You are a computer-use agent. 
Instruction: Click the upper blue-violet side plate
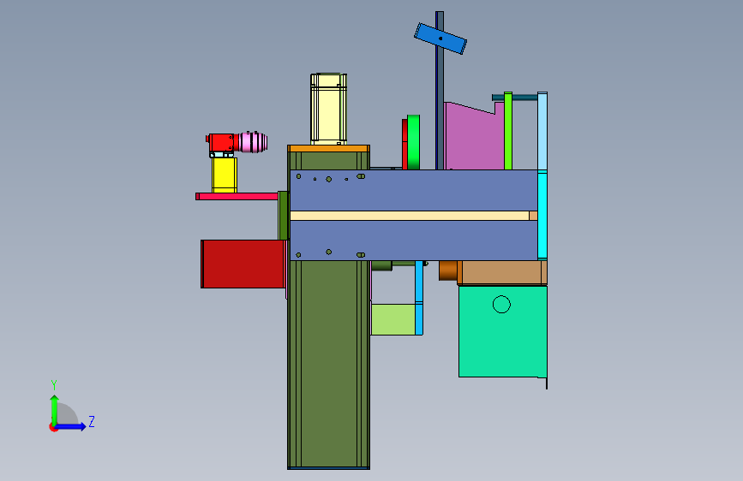[x=413, y=190]
